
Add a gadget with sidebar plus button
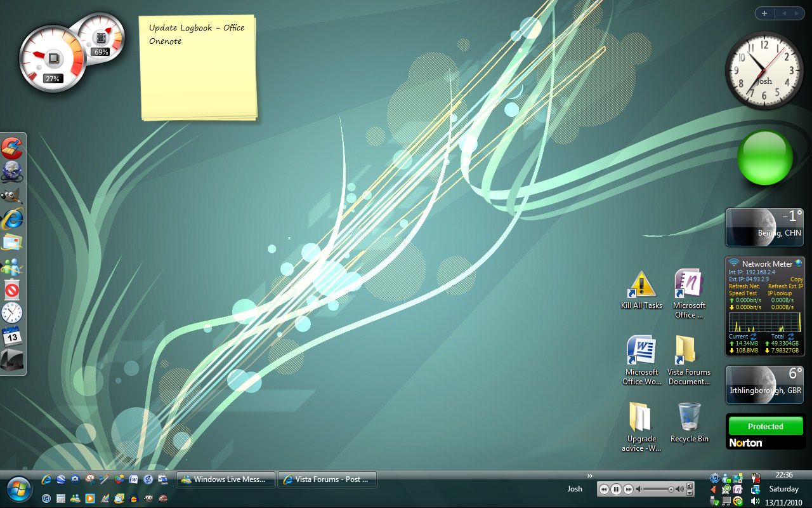764,13
